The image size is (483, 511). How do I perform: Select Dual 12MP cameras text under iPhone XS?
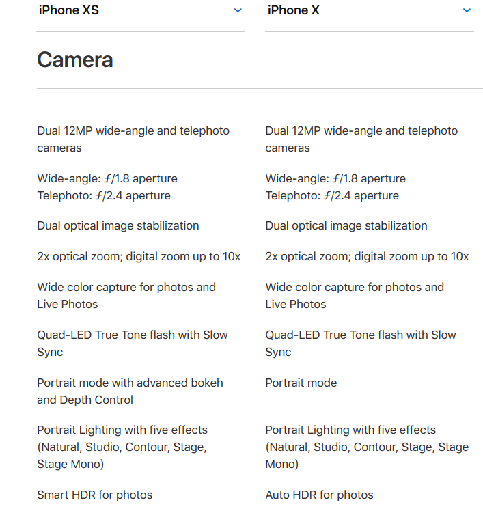(x=133, y=139)
